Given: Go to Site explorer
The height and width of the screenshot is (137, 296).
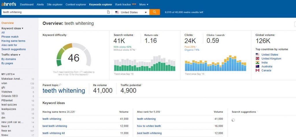Looking at the screenshot, I should click(x=55, y=4).
